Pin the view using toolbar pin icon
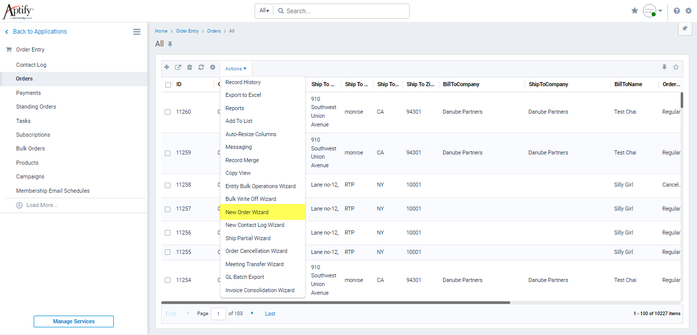The image size is (697, 335). [664, 67]
